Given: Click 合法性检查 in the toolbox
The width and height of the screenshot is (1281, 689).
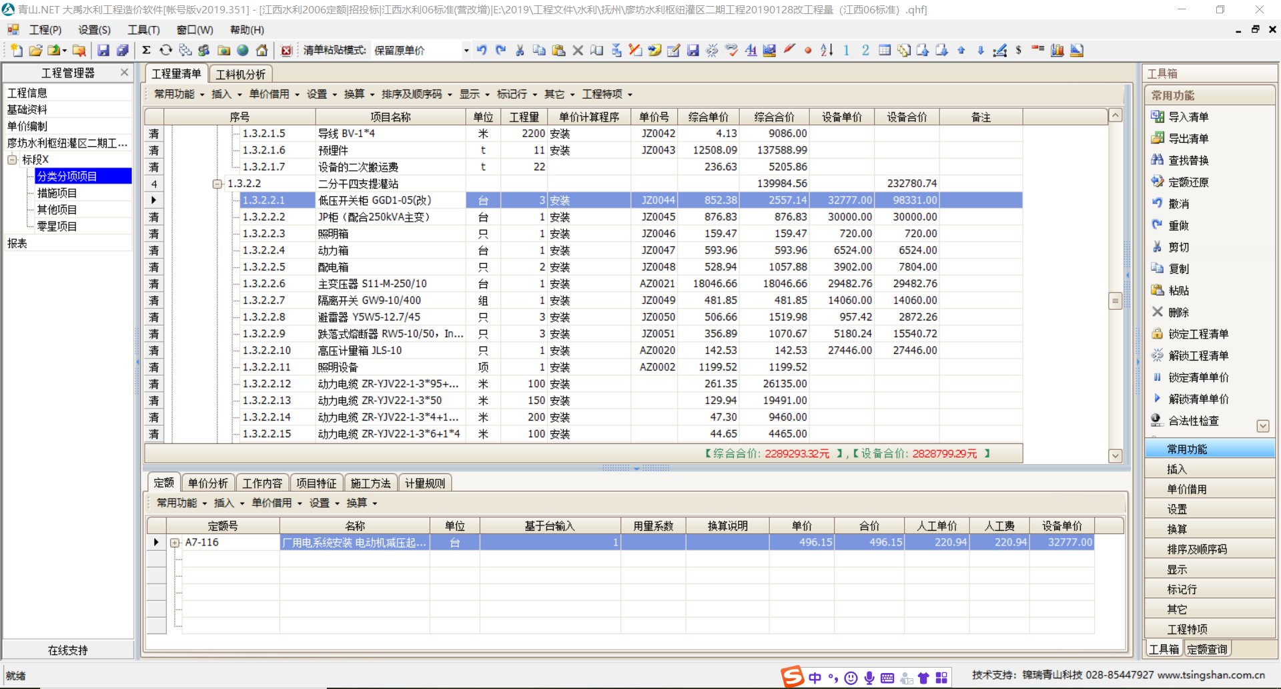Looking at the screenshot, I should click(1193, 421).
